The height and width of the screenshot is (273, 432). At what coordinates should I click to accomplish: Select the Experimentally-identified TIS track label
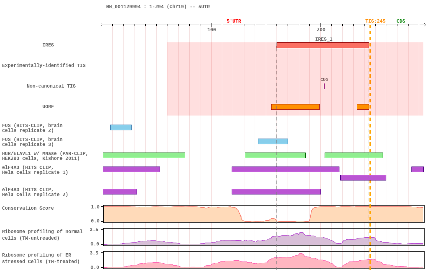tap(44, 65)
